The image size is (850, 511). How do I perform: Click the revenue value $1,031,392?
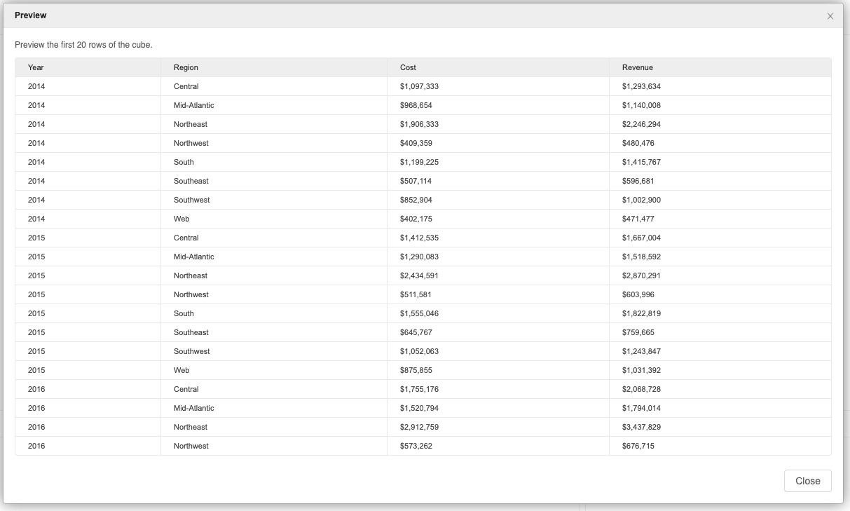point(641,370)
